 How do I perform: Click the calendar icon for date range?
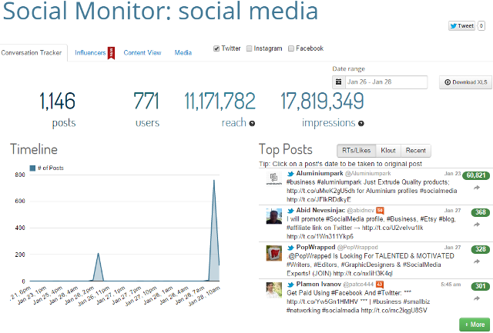(338, 82)
